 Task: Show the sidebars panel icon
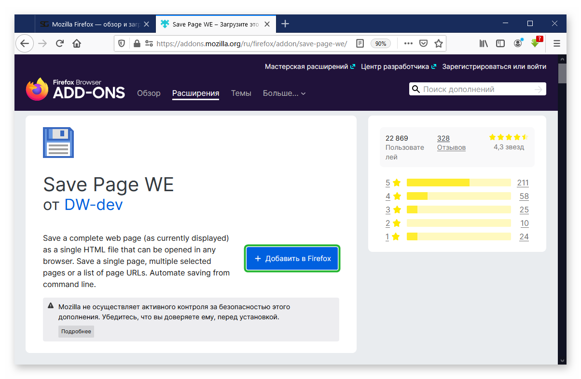click(x=500, y=43)
